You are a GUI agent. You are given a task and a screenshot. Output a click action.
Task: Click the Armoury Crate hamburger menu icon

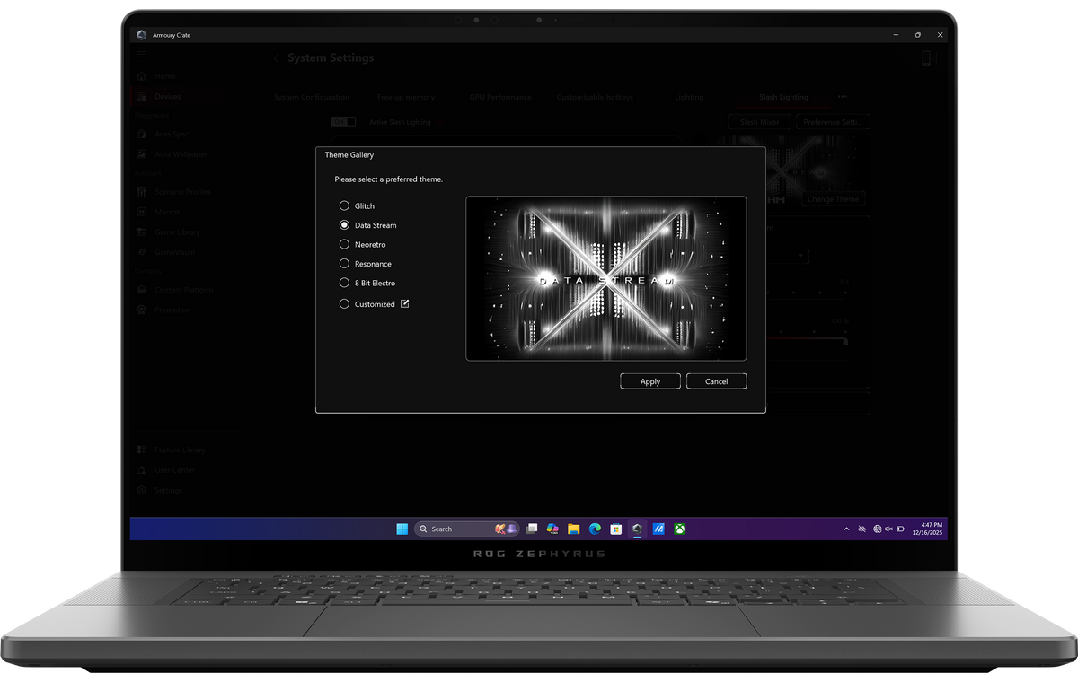(x=141, y=56)
